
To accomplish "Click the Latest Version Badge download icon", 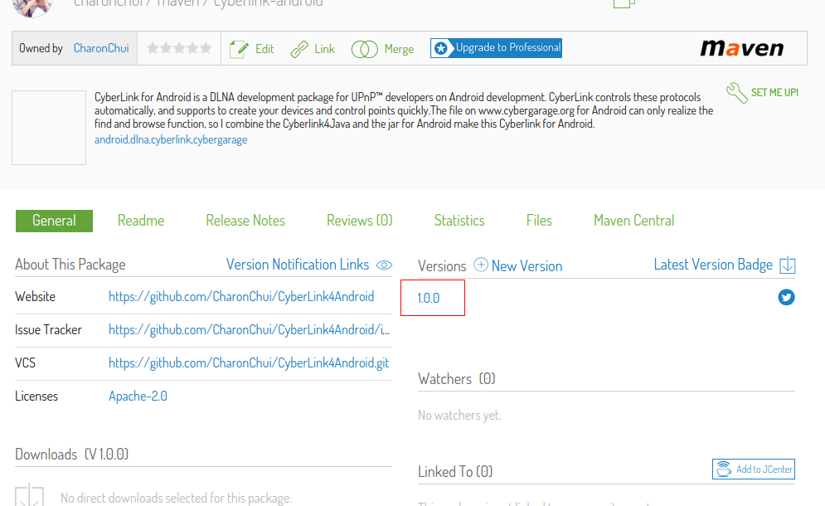I will click(787, 265).
